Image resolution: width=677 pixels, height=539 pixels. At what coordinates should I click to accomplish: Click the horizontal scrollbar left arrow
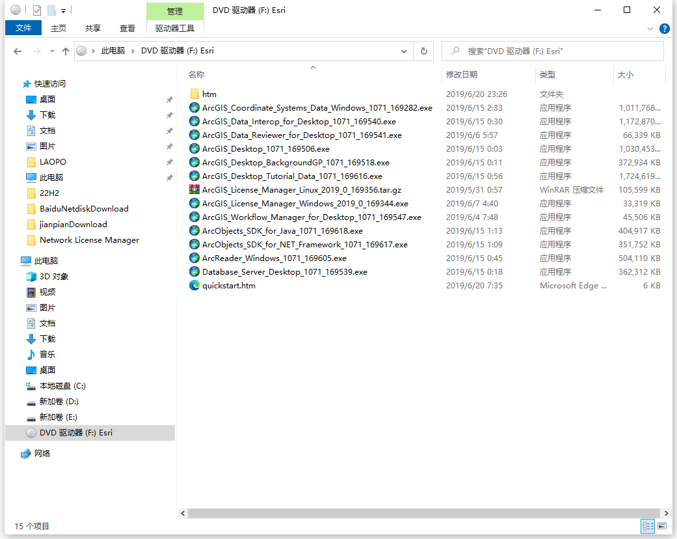[x=183, y=513]
